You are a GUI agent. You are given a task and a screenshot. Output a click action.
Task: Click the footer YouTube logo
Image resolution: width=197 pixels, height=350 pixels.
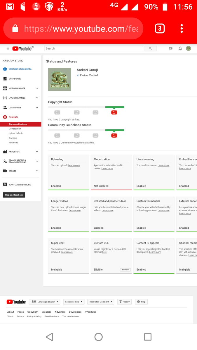pyautogui.click(x=16, y=302)
